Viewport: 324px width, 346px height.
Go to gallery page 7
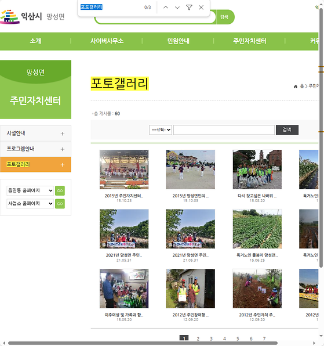[x=264, y=338]
